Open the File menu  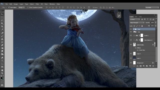(x=6, y=4)
